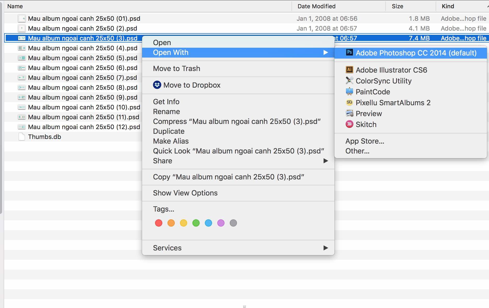
Task: Click file icon of Mau album (7).psd
Action: (22, 78)
